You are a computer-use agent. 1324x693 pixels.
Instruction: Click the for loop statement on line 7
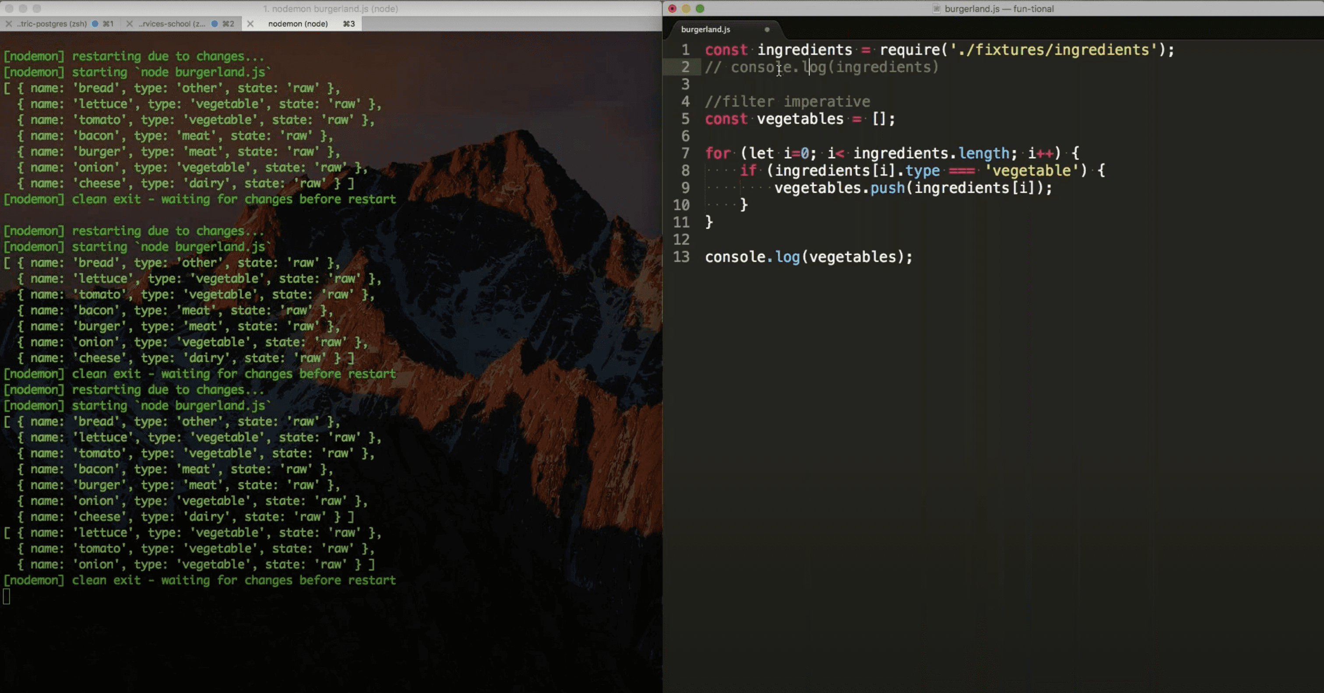pyautogui.click(x=892, y=153)
